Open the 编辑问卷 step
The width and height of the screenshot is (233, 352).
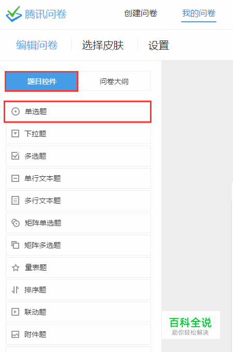(x=37, y=45)
